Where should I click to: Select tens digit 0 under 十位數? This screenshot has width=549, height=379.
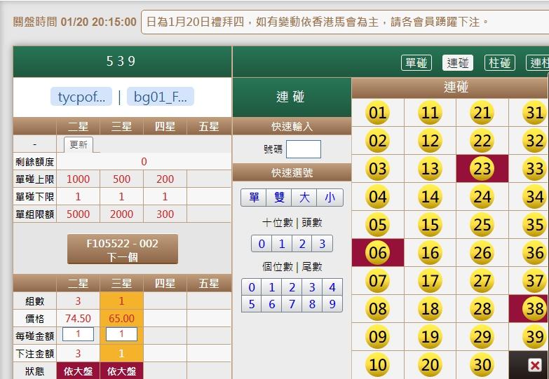pyautogui.click(x=262, y=244)
